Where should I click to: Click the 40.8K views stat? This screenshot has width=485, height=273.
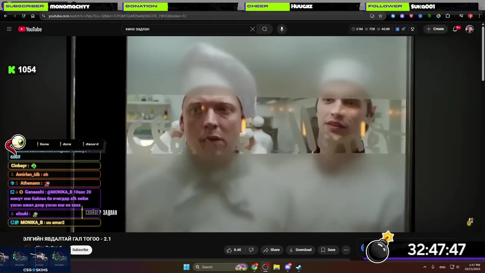pos(383,29)
